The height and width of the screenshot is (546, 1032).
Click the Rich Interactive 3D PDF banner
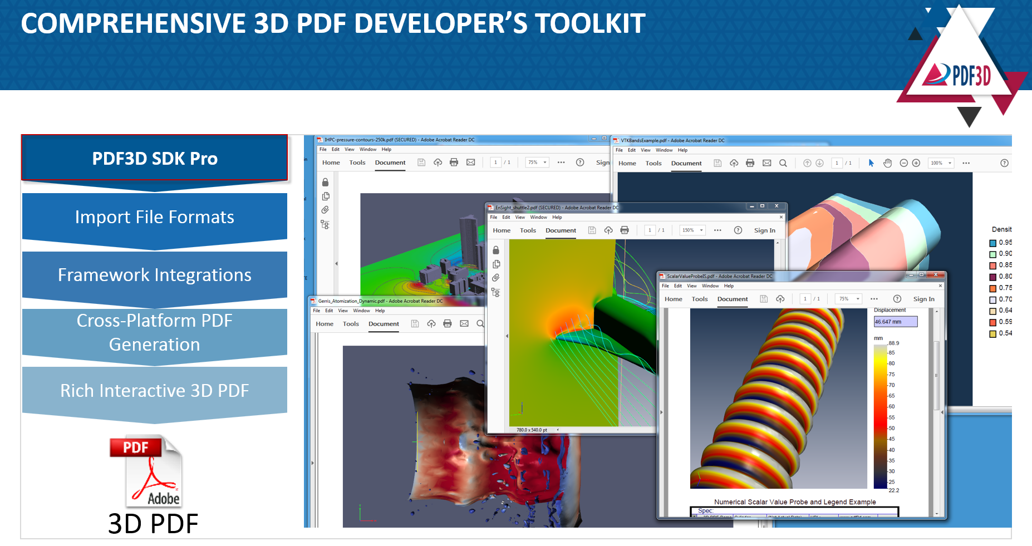point(155,392)
